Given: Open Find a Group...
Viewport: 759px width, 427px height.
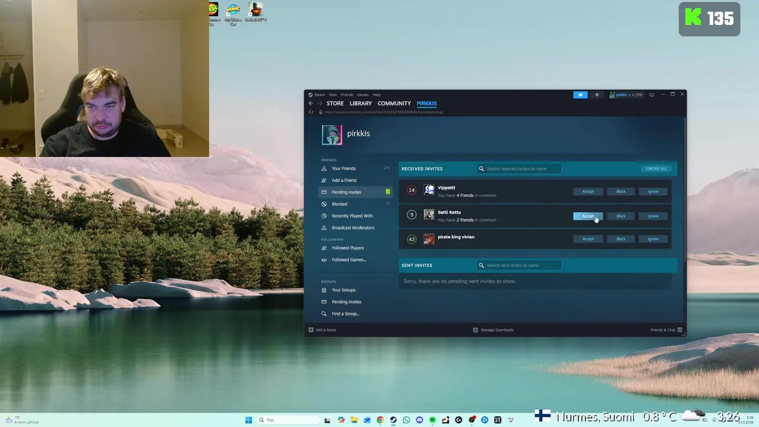Looking at the screenshot, I should (x=356, y=314).
